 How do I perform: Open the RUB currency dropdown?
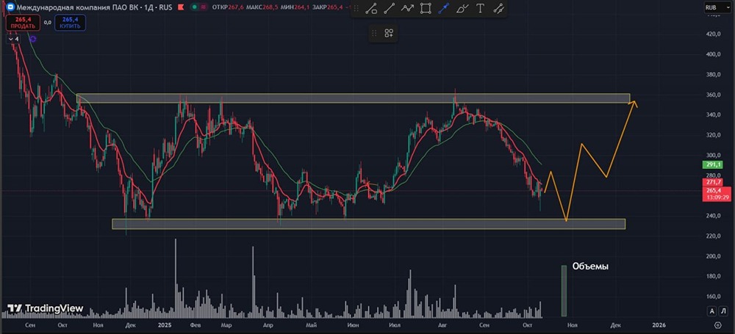(x=711, y=7)
